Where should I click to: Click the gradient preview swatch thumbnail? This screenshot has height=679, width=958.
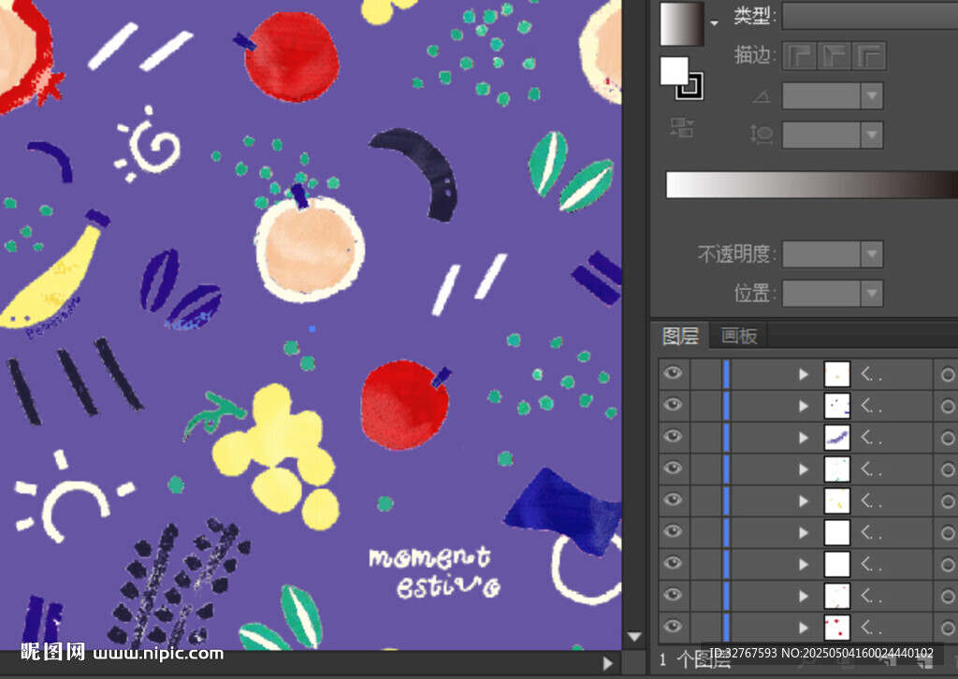pyautogui.click(x=680, y=22)
